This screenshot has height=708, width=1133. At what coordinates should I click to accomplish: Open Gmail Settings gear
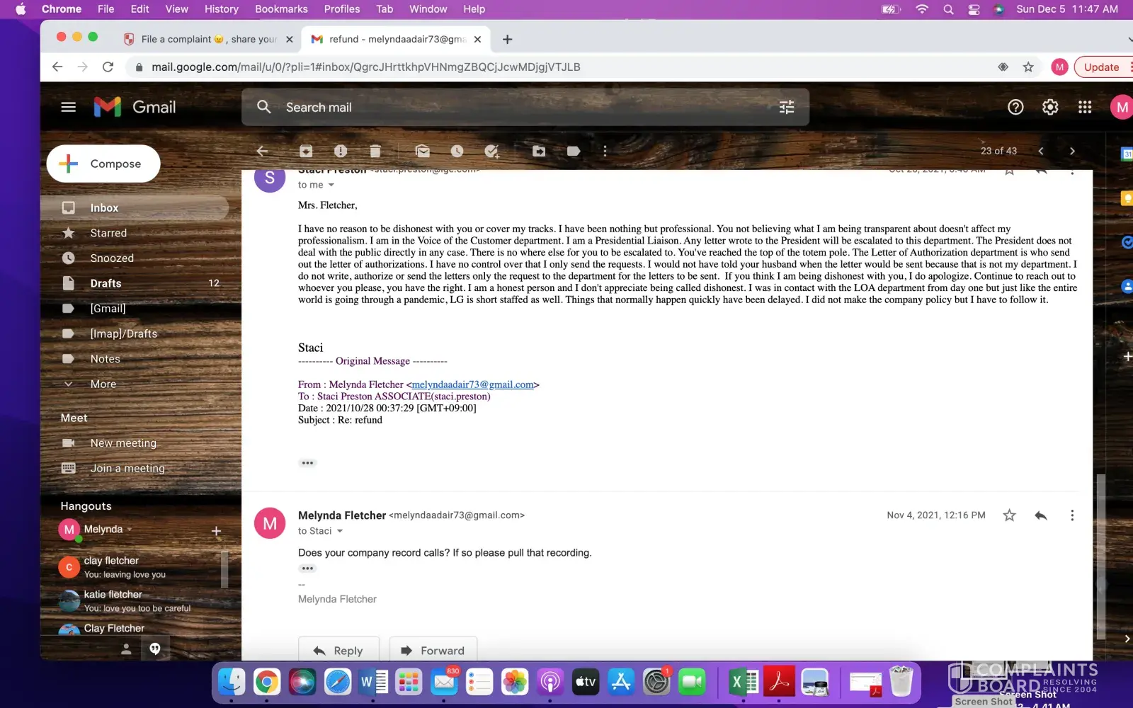click(1050, 107)
